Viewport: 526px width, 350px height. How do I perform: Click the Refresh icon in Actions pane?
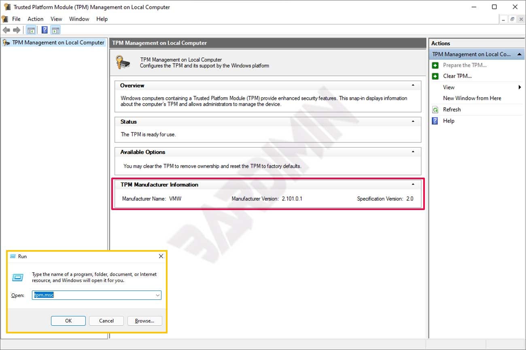[x=436, y=109]
